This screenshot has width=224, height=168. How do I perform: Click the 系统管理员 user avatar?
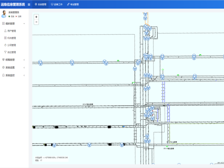click(x=4, y=14)
